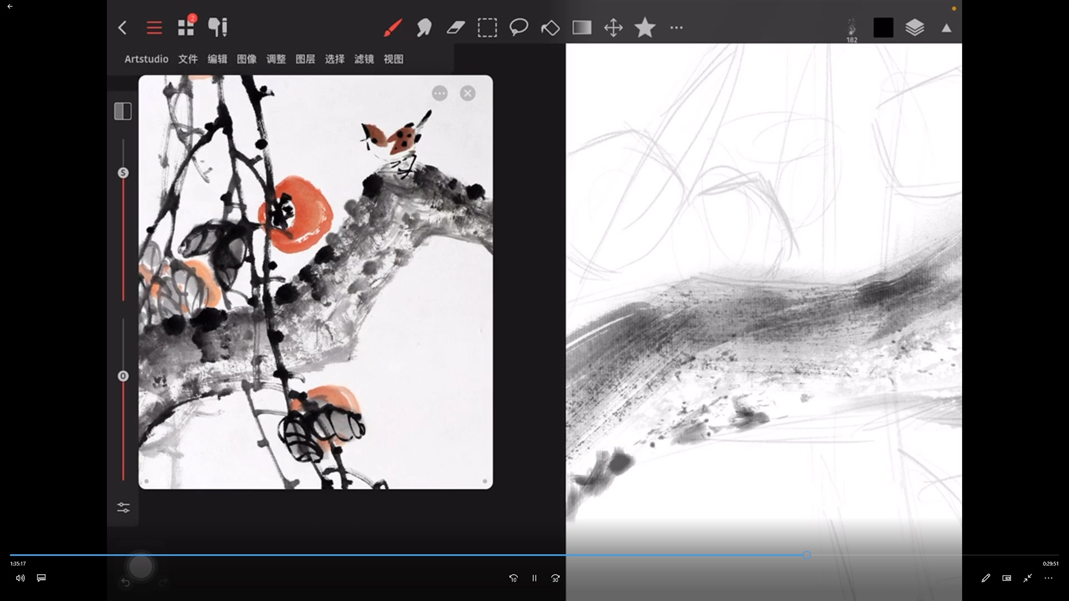Image resolution: width=1069 pixels, height=601 pixels.
Task: Open the layers panel
Action: [915, 27]
